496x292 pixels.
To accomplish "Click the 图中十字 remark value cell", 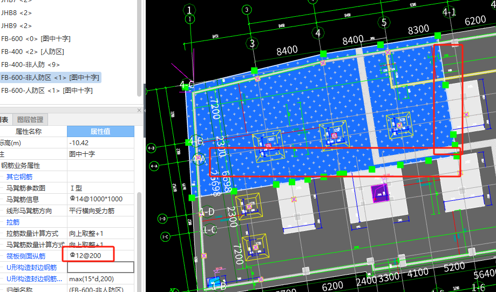I will 100,154.
